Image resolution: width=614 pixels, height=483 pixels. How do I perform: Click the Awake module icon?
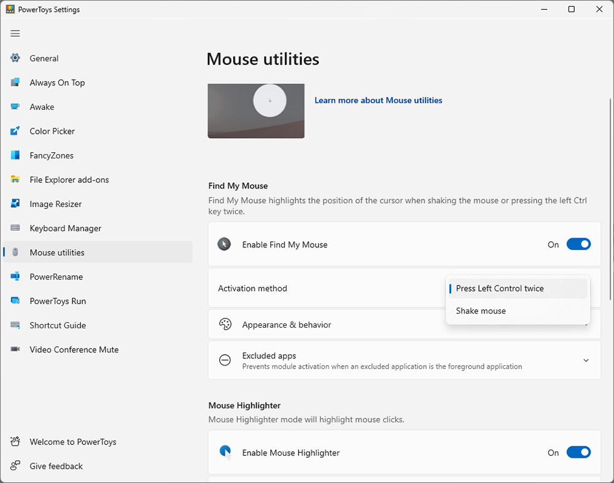(x=15, y=107)
